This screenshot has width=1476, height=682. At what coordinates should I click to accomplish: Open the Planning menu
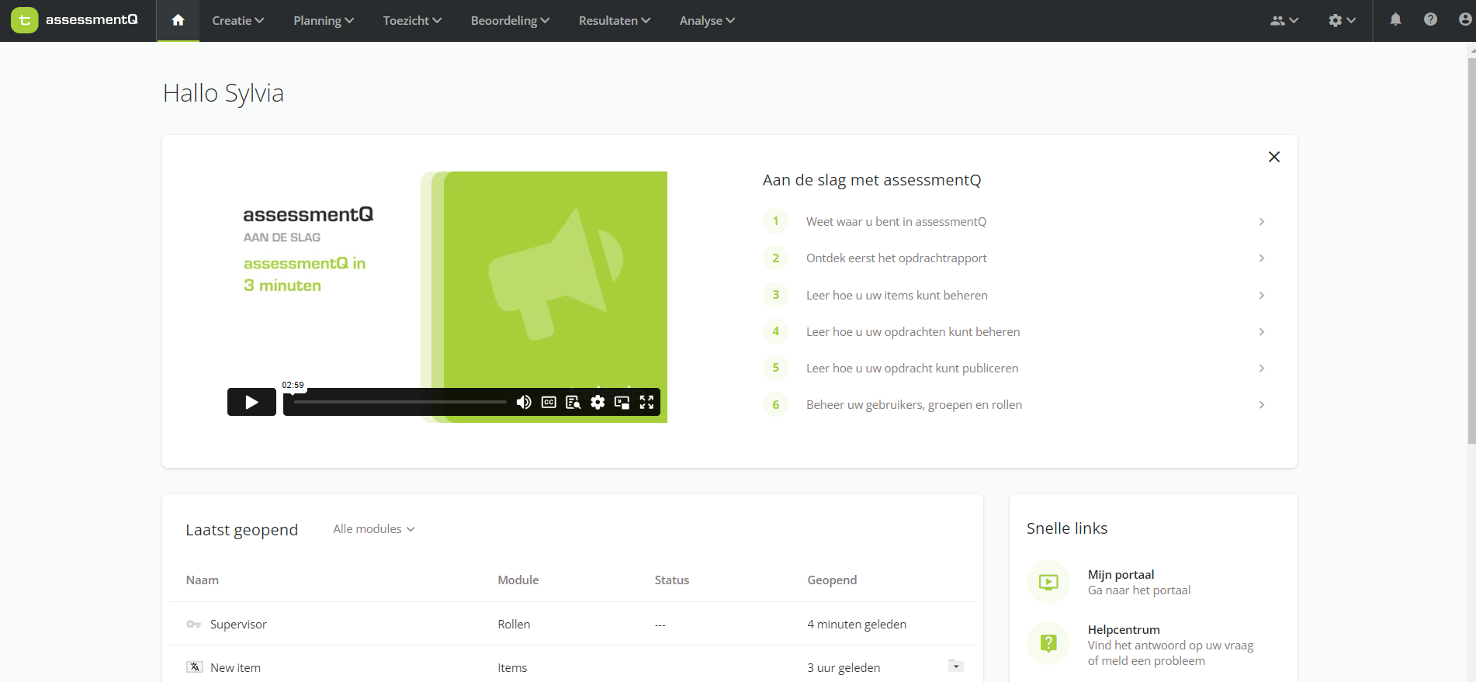324,21
